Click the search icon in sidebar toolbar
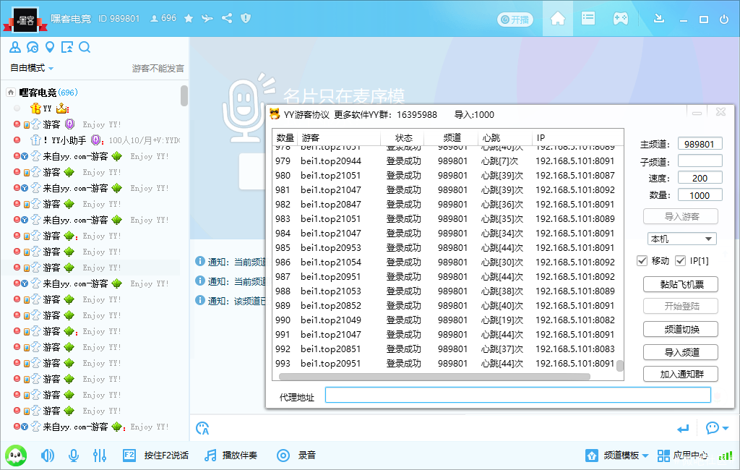Image resolution: width=740 pixels, height=470 pixels. pyautogui.click(x=85, y=47)
